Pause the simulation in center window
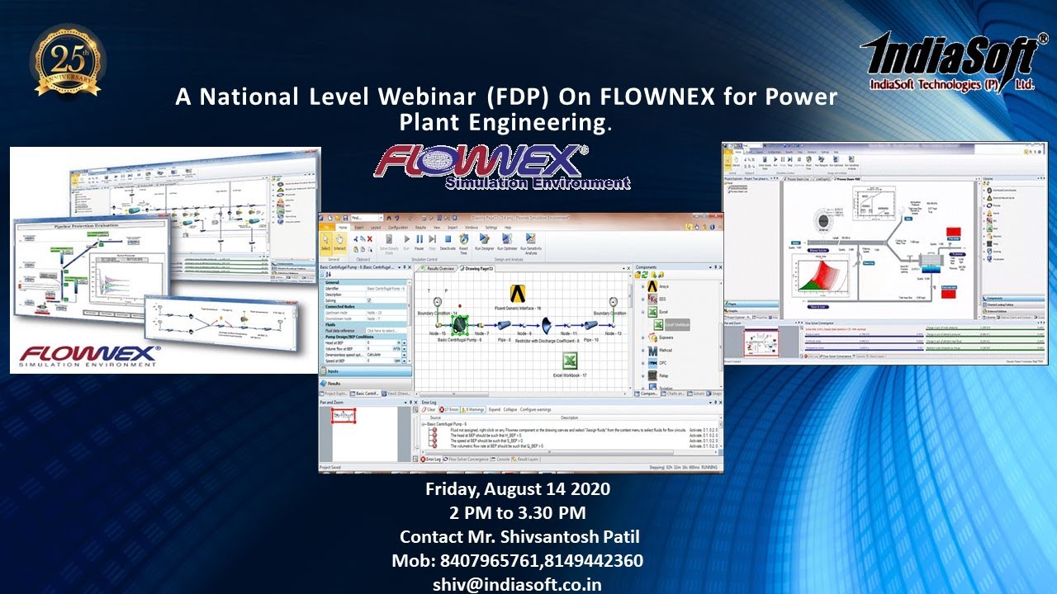Screen dimensions: 1057x594 pos(419,243)
